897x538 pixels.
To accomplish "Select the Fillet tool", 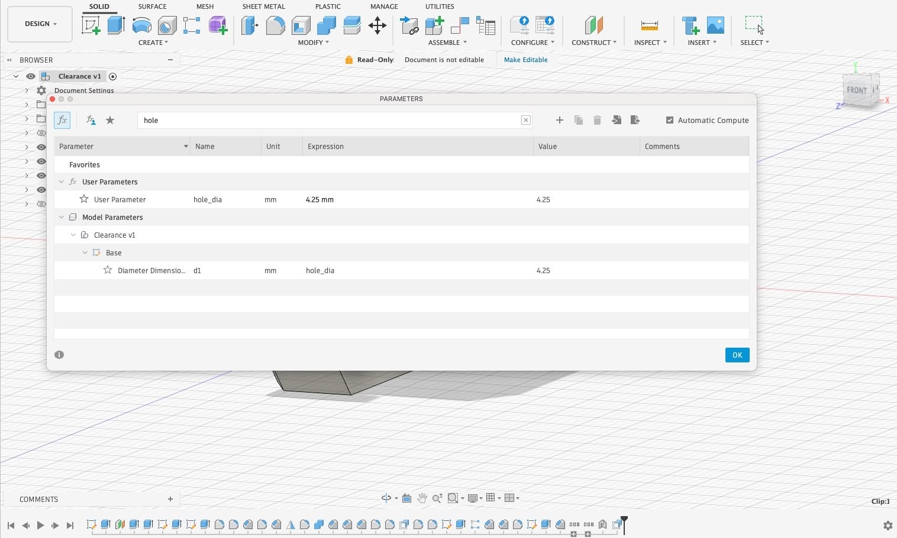I will (275, 25).
